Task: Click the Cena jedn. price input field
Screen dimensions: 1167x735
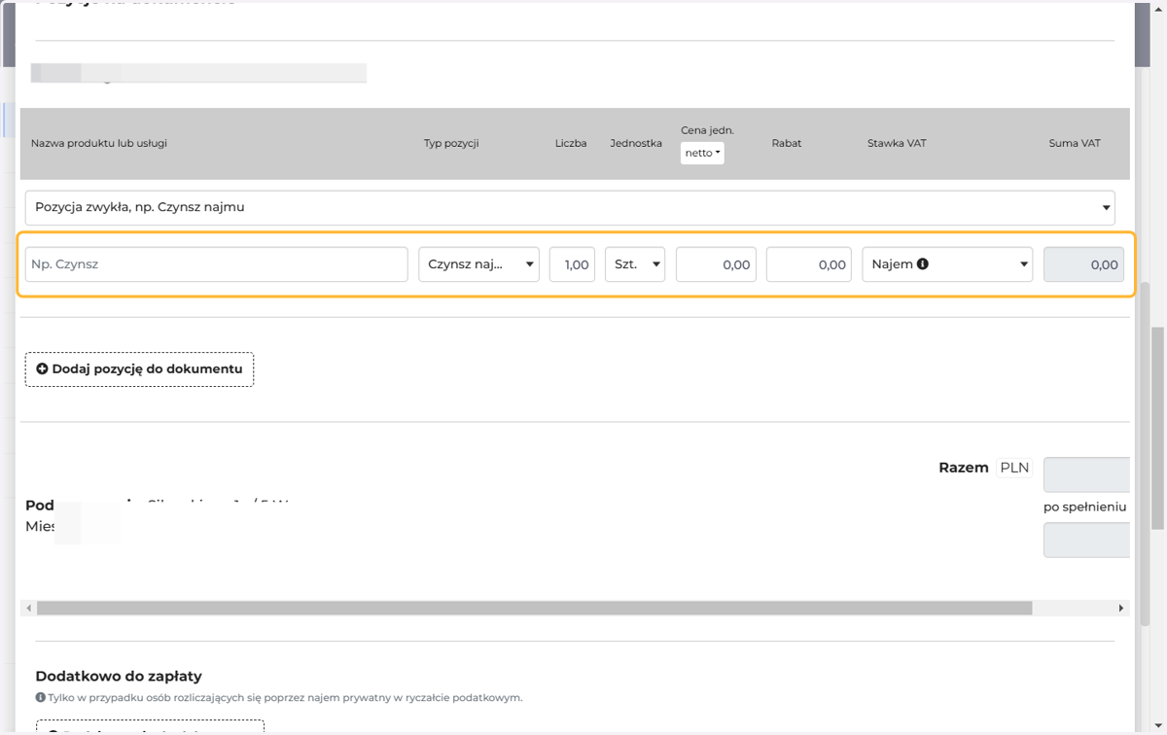Action: pyautogui.click(x=716, y=264)
